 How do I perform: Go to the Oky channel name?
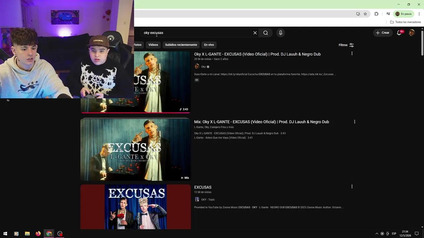point(203,67)
